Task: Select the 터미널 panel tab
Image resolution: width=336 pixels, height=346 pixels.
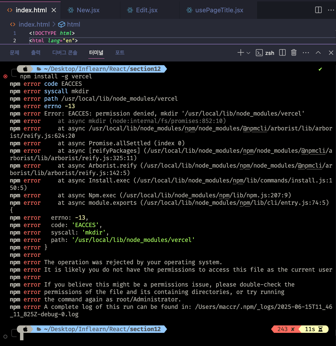Action: click(96, 53)
